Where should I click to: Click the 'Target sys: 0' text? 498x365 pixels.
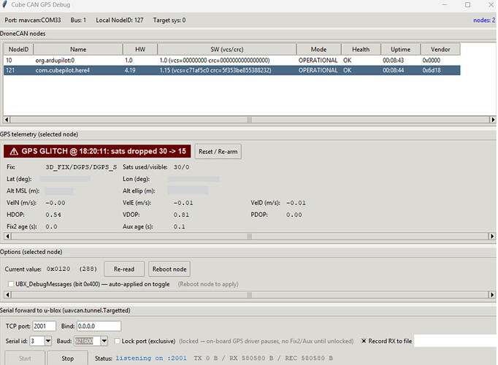coord(169,20)
